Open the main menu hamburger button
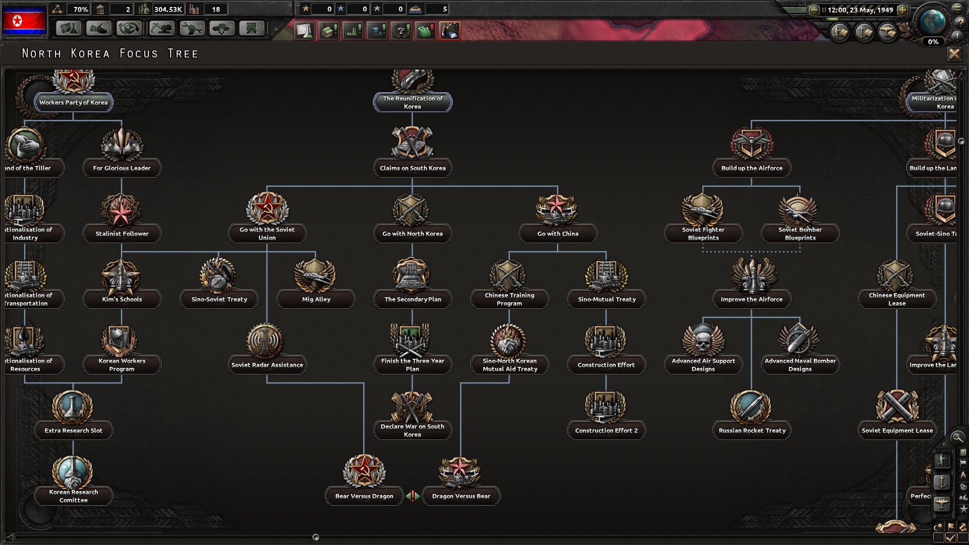 pyautogui.click(x=957, y=8)
